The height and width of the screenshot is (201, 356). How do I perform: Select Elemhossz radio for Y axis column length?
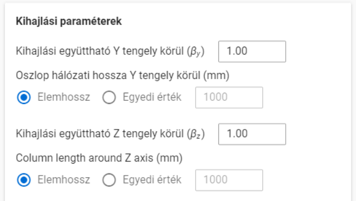coord(24,97)
